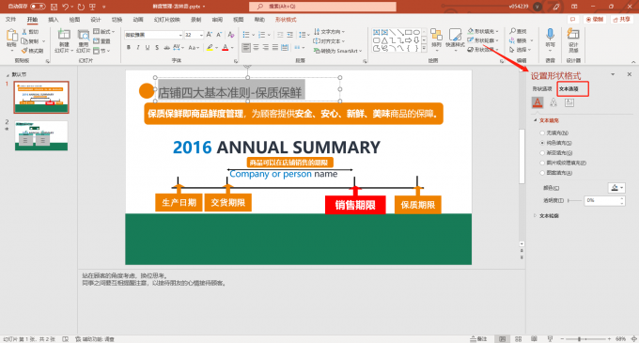
Task: Open the fill color (颜色) picker dropdown
Action: click(616, 188)
